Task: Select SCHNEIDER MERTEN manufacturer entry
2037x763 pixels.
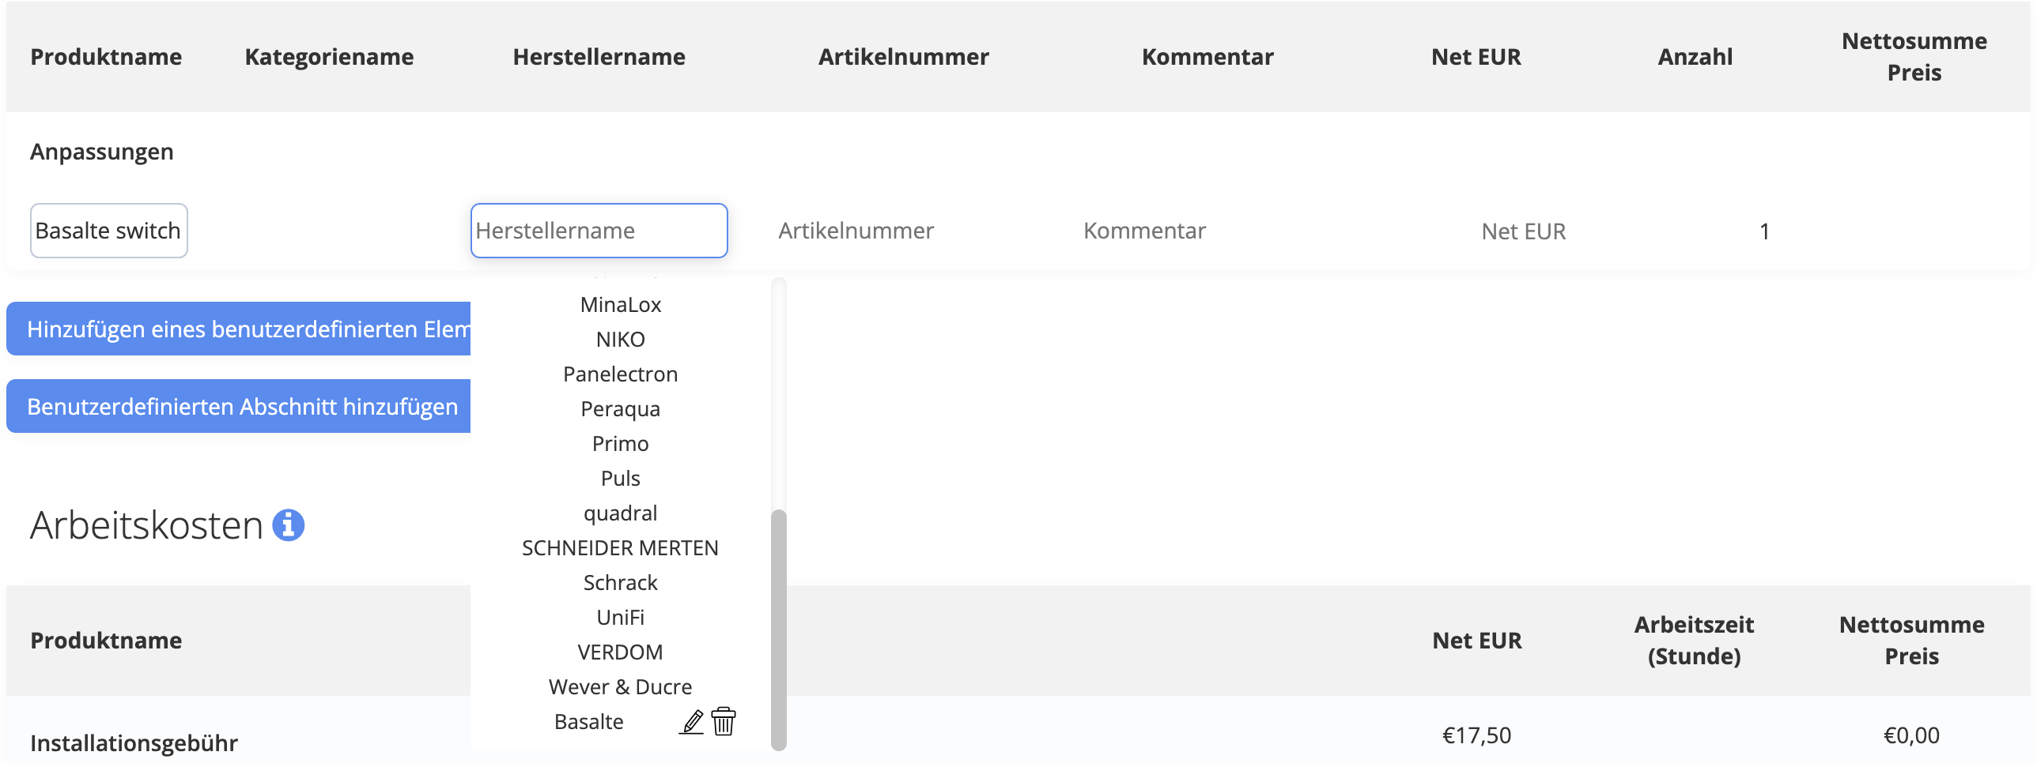Action: [x=620, y=548]
